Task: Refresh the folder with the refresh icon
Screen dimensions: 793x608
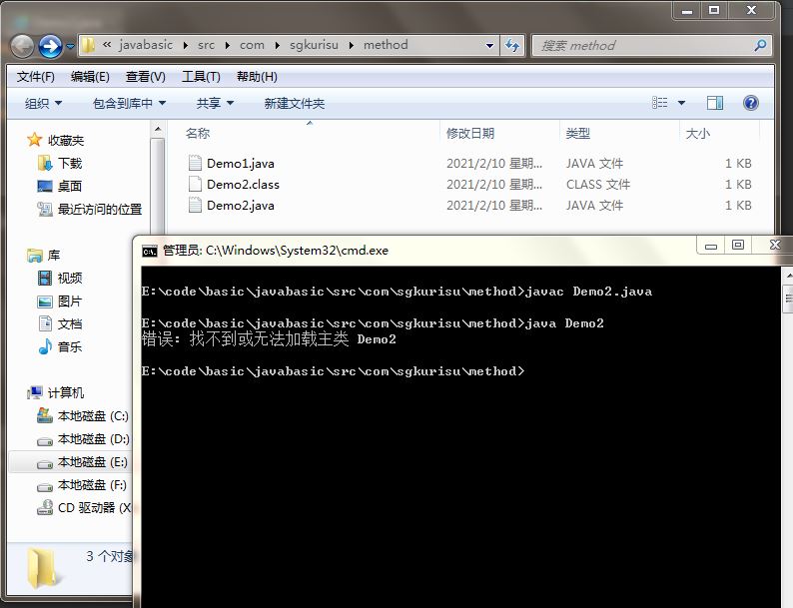Action: coord(512,46)
